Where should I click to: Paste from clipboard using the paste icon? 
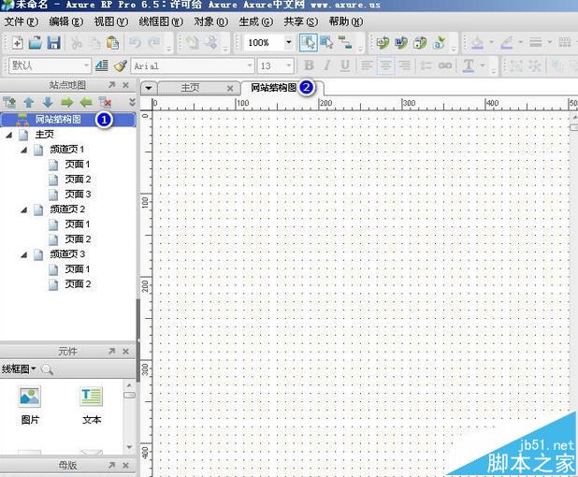click(112, 43)
